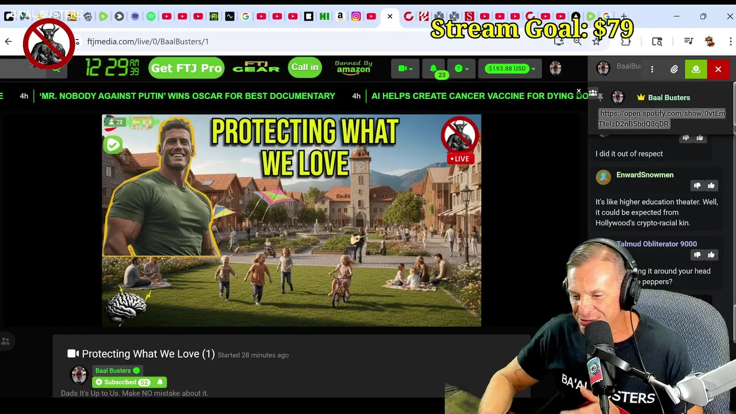The width and height of the screenshot is (736, 414).
Task: Dismiss the news ticker close X
Action: tap(578, 90)
